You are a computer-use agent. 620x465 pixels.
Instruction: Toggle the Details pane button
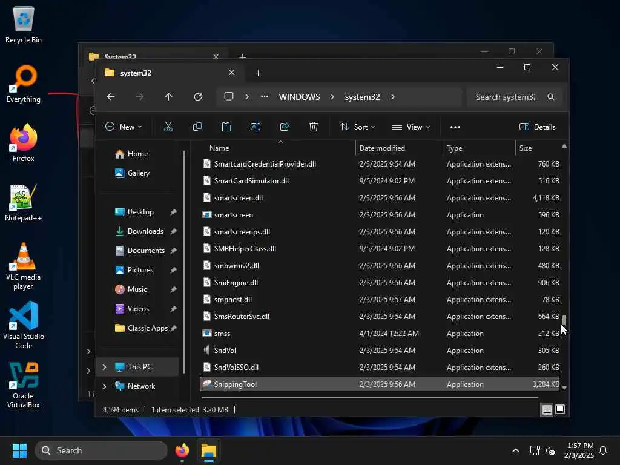tap(537, 127)
